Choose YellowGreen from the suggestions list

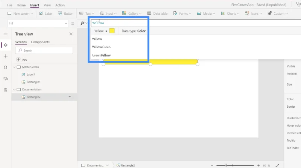coord(101,47)
